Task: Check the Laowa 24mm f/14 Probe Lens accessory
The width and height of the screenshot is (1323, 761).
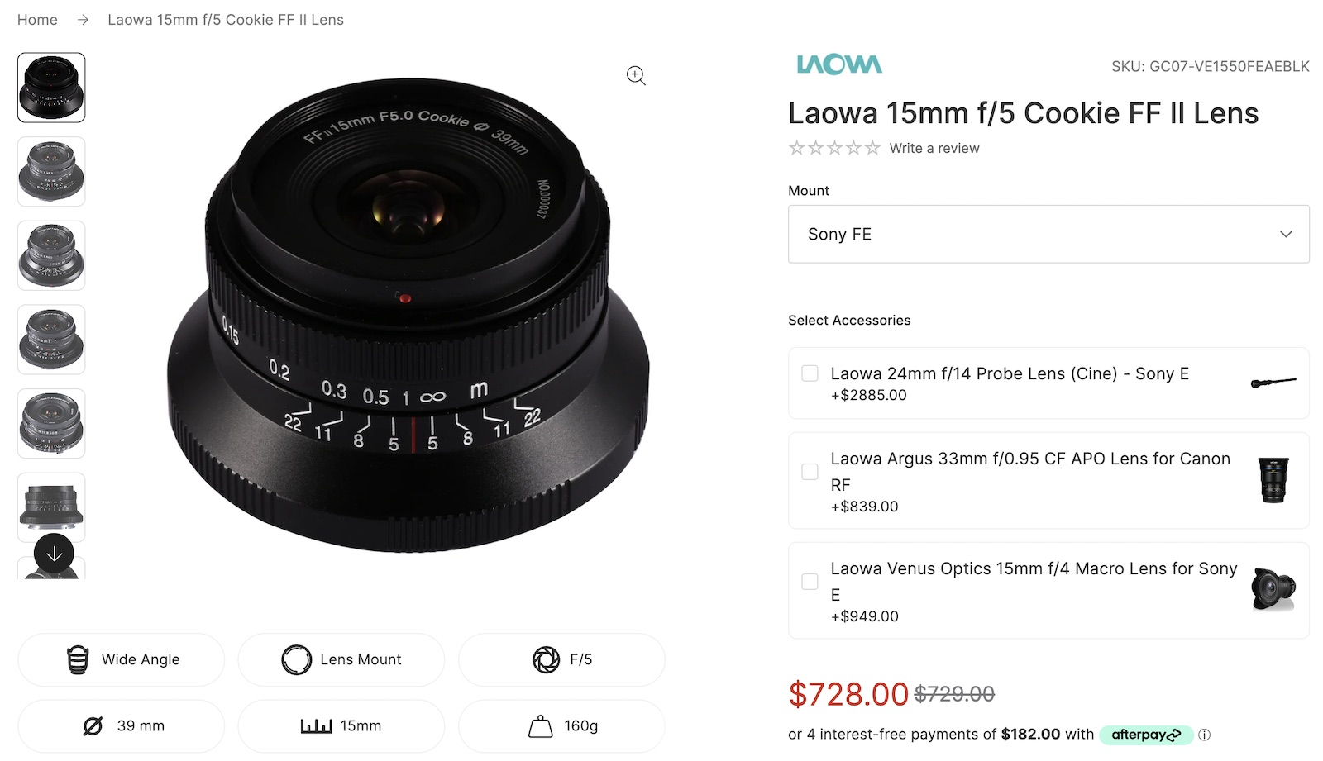Action: (x=810, y=373)
